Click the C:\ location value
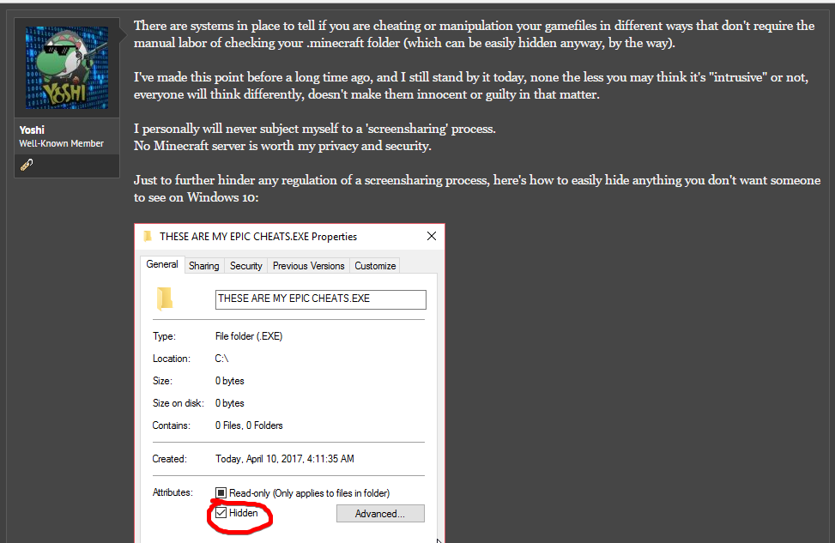The image size is (835, 543). [x=222, y=359]
